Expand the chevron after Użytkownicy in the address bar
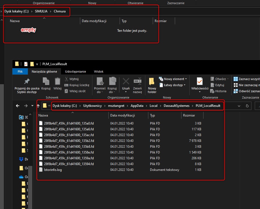 point(105,106)
